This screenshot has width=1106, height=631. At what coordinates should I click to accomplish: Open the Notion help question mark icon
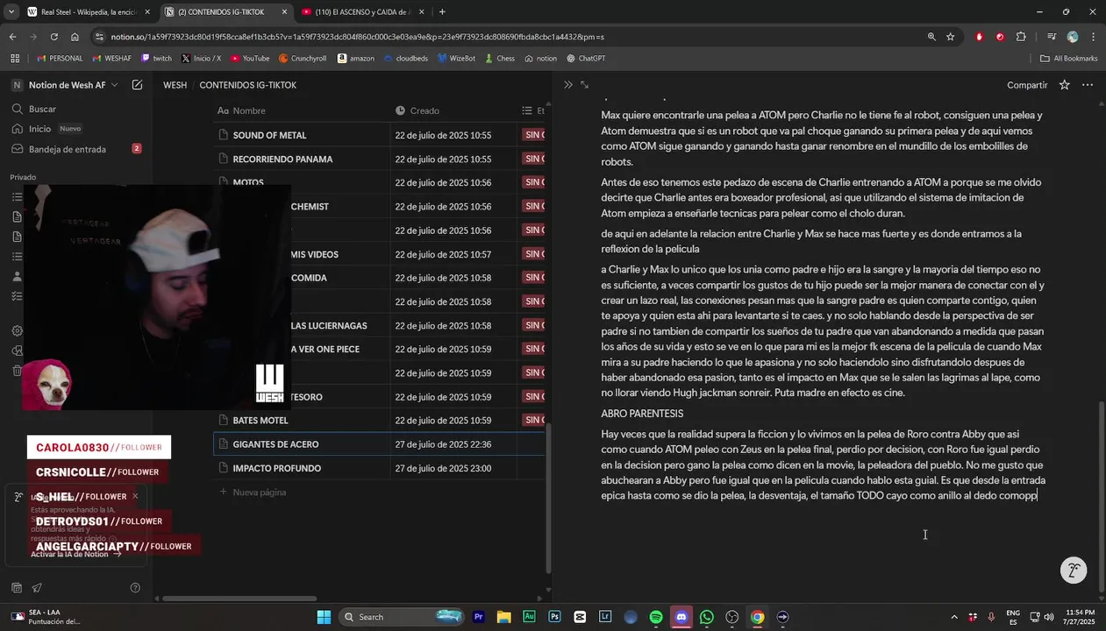coord(135,588)
